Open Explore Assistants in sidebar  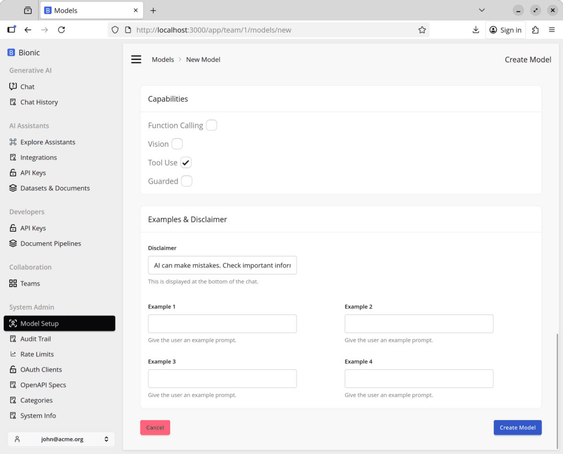click(x=47, y=142)
